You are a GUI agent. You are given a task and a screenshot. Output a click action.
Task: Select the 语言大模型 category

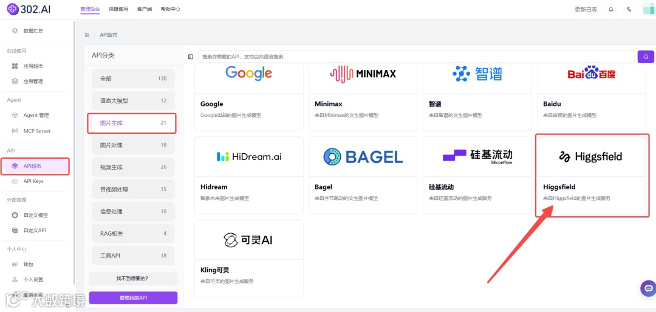pyautogui.click(x=133, y=101)
